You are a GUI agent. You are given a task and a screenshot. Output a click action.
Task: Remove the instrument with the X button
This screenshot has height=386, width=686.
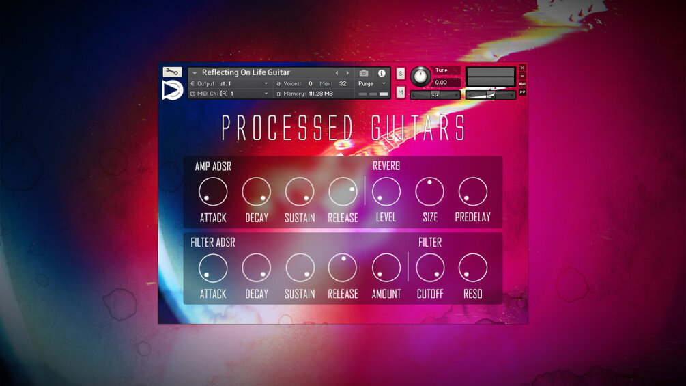coord(522,68)
